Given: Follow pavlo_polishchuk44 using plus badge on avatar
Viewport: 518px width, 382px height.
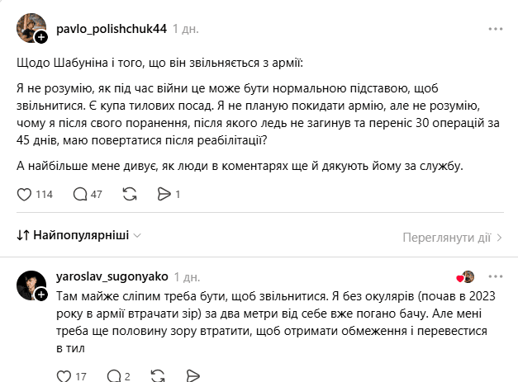Looking at the screenshot, I should click(x=41, y=37).
